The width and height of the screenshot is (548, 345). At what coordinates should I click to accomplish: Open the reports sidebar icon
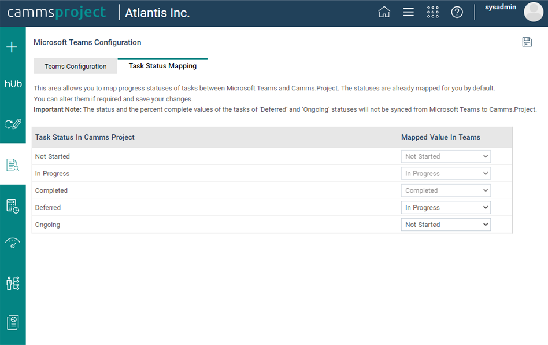[13, 322]
